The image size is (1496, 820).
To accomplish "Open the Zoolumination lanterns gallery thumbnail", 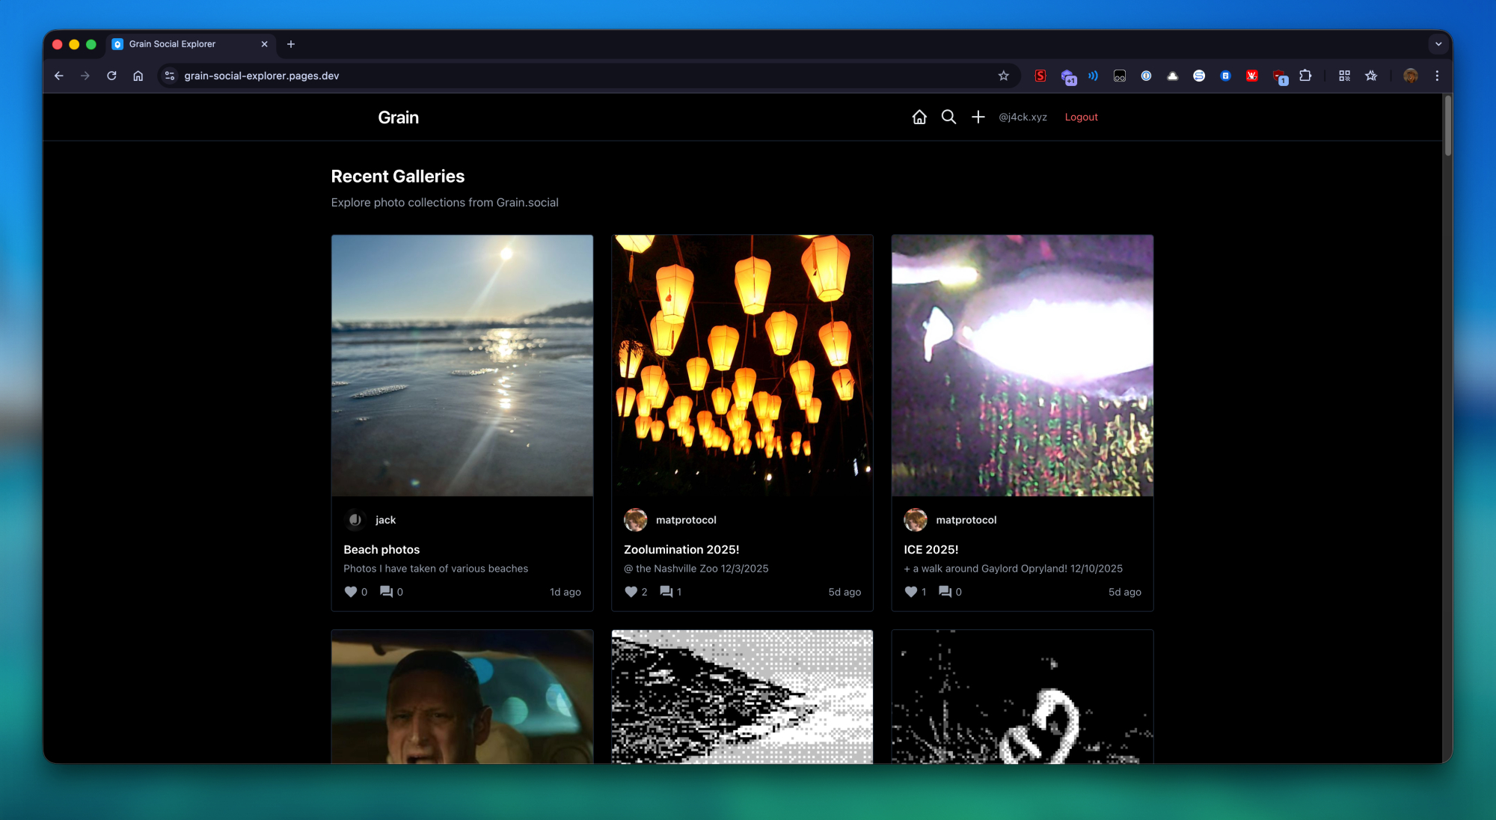I will pos(742,365).
